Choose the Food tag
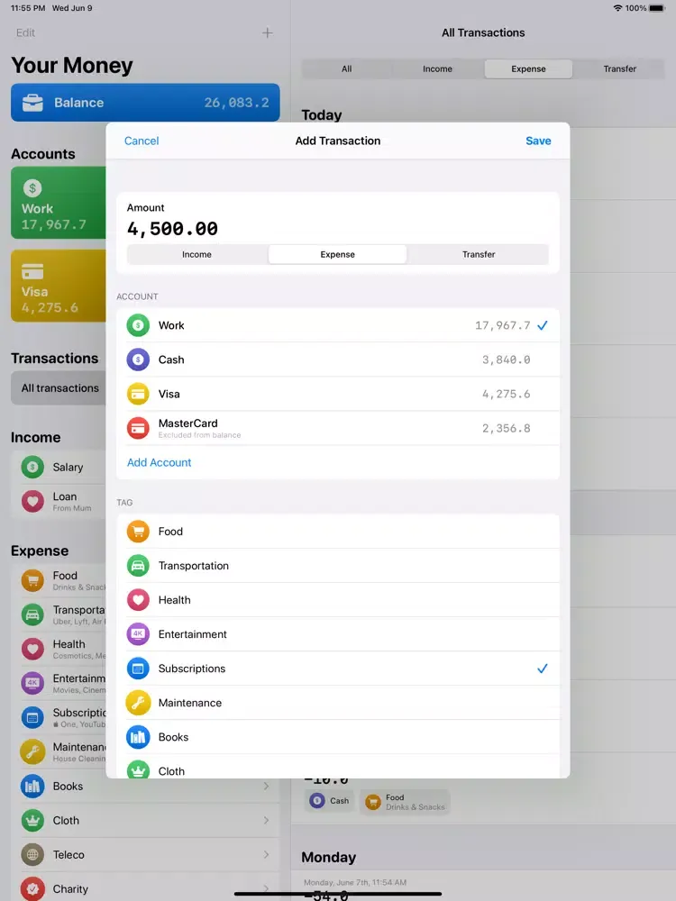The image size is (676, 901). (338, 532)
